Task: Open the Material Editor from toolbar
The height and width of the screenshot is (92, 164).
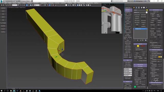Action: click(x=84, y=5)
